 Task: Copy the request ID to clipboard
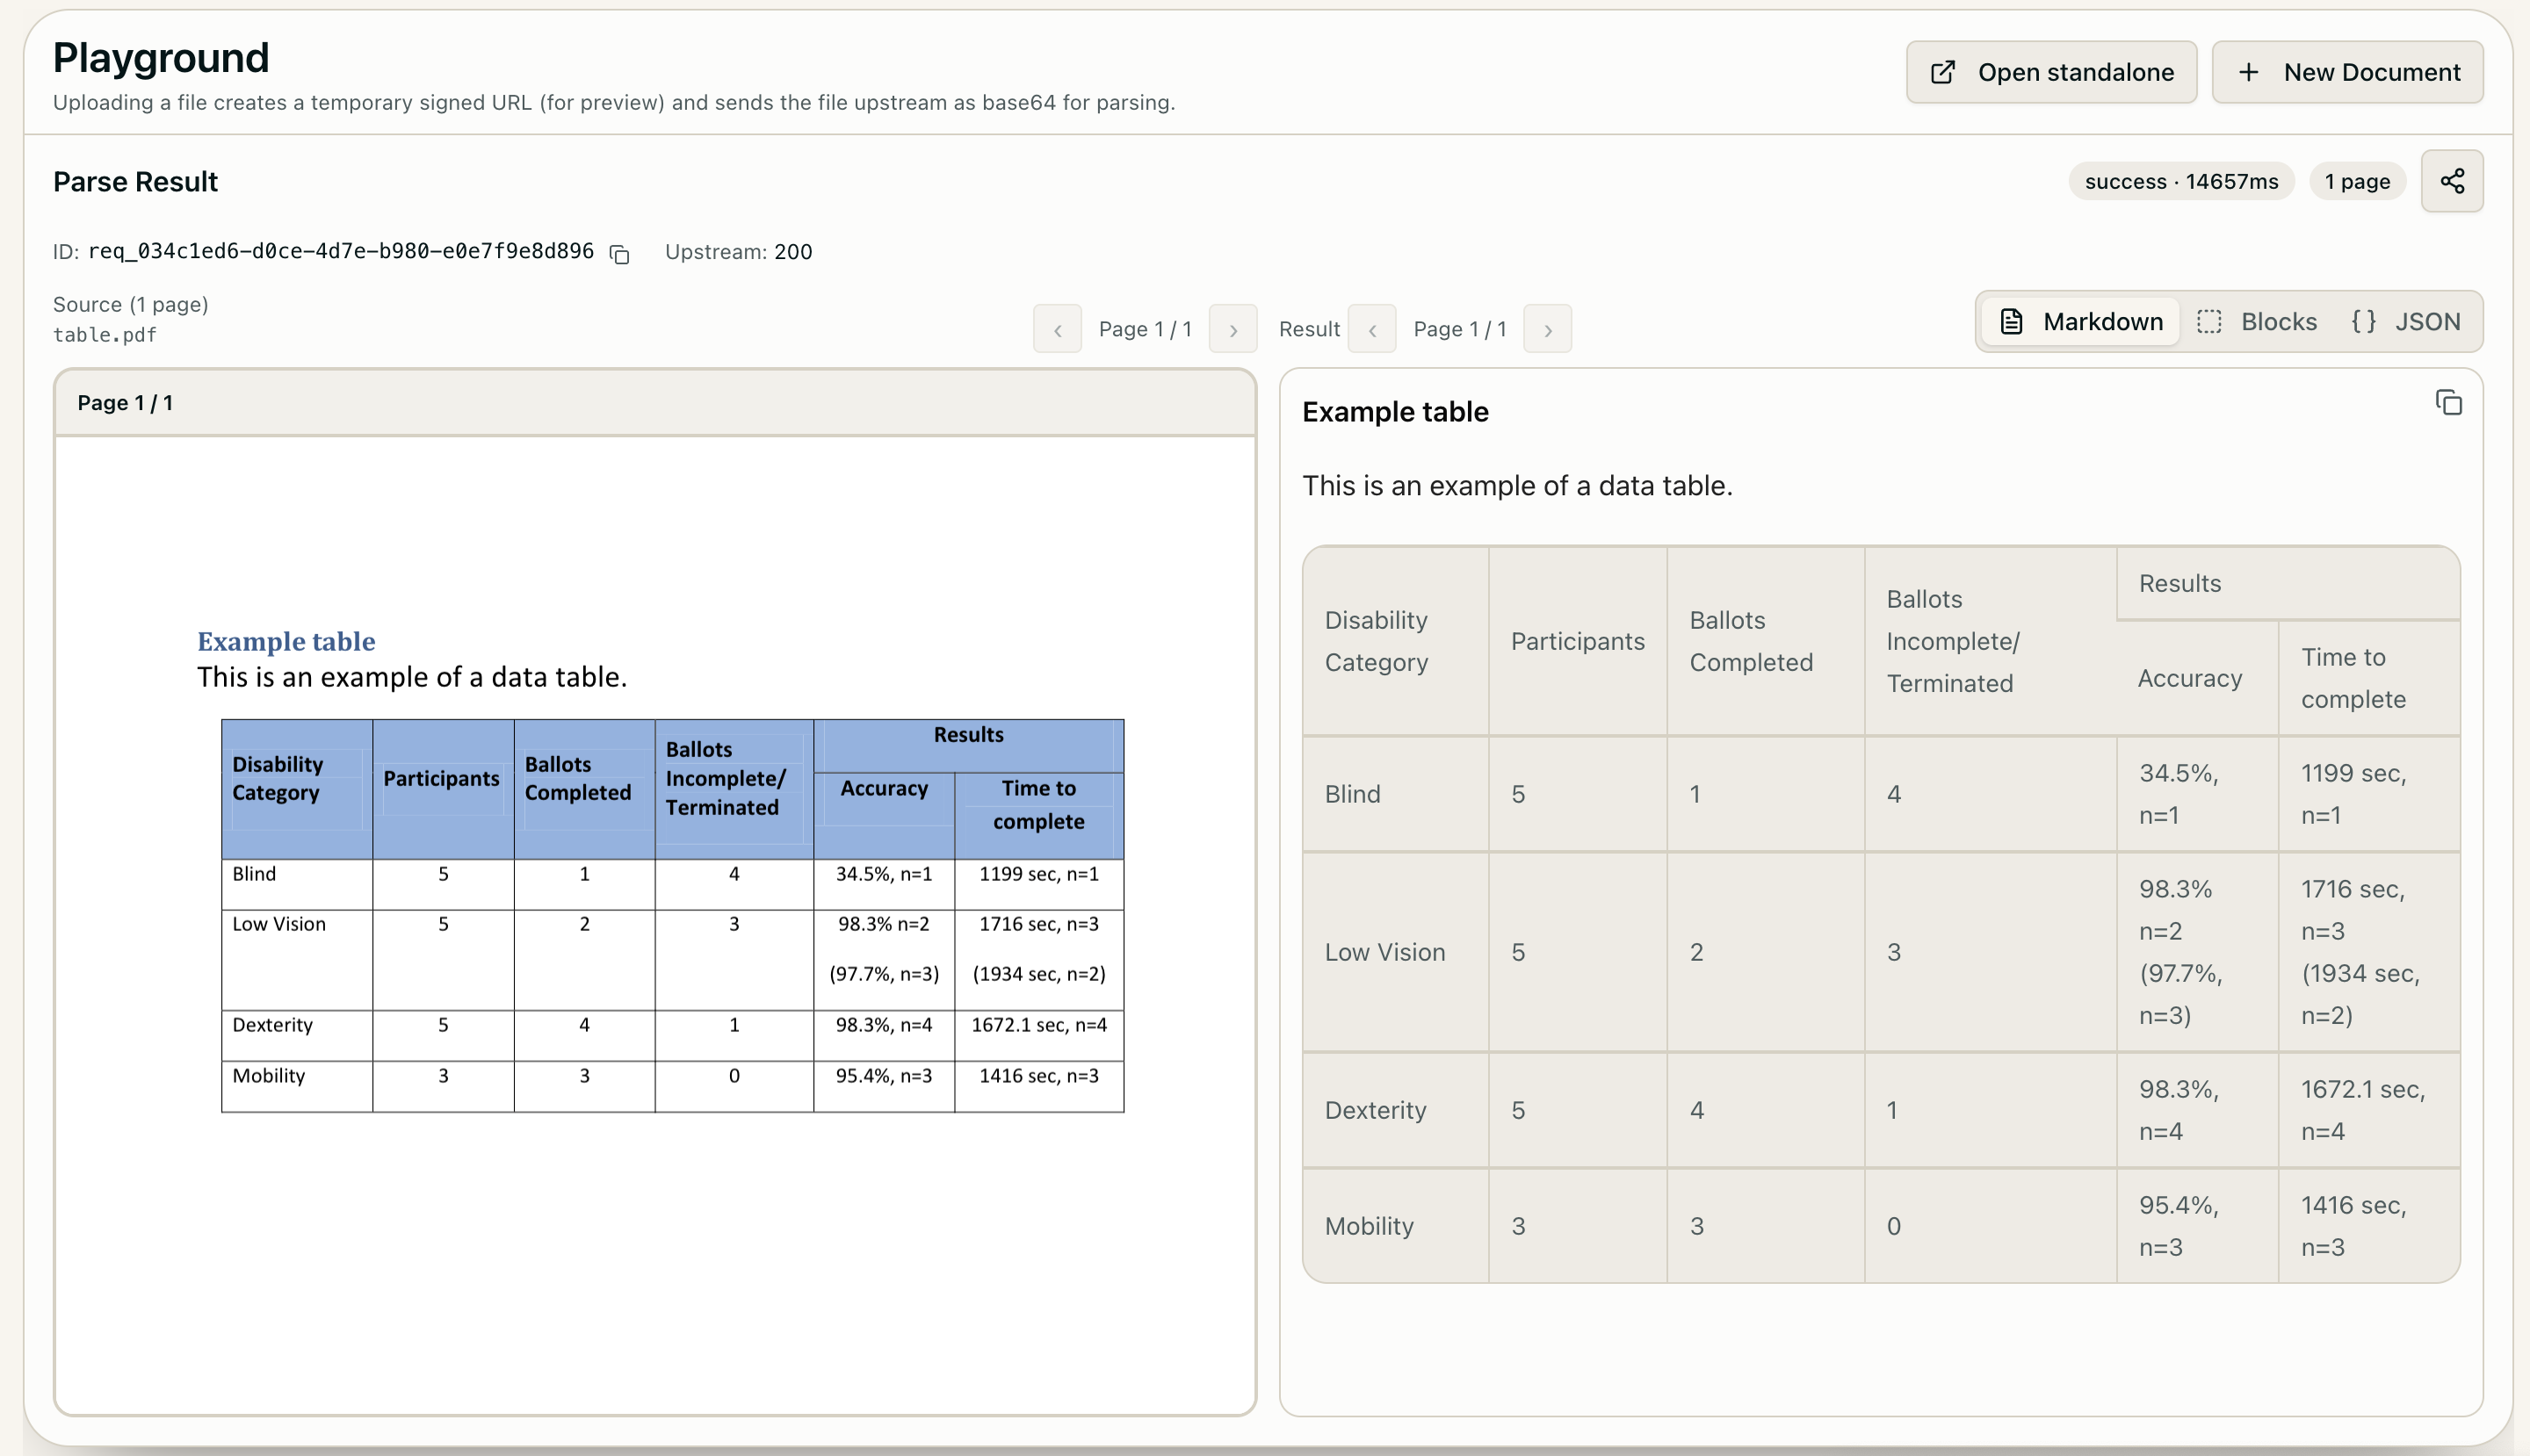click(619, 254)
